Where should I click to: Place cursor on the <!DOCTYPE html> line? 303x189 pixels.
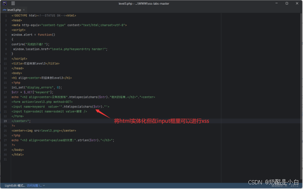pyautogui.click(x=44, y=16)
